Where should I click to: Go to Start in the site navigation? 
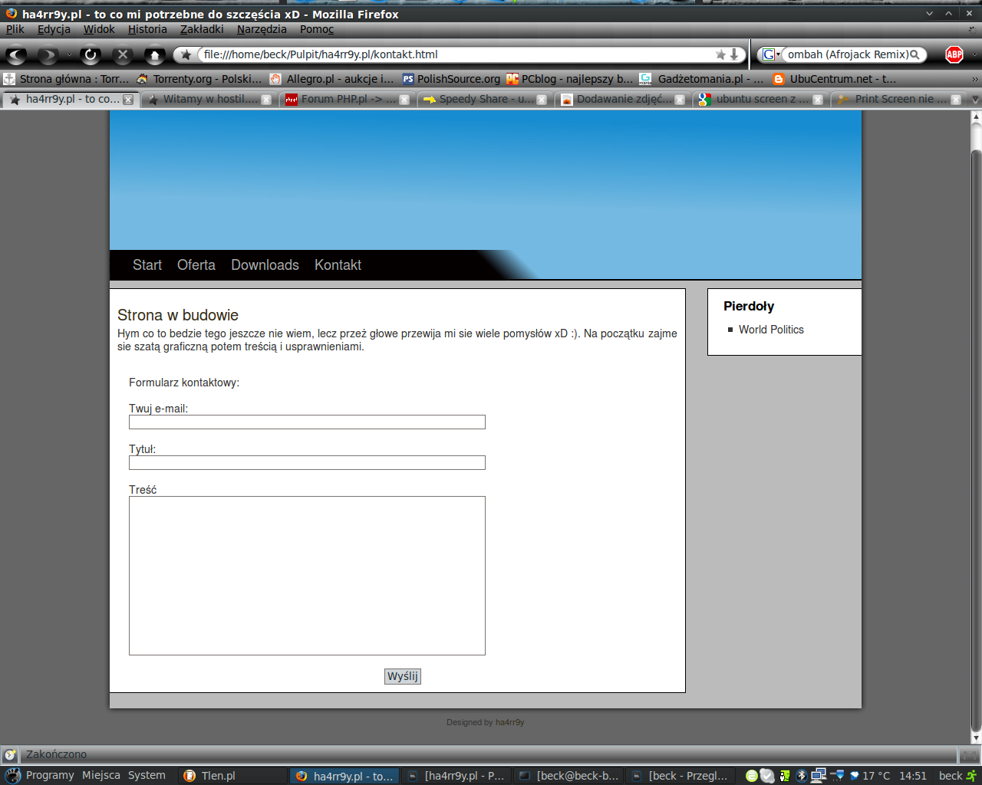[x=147, y=265]
